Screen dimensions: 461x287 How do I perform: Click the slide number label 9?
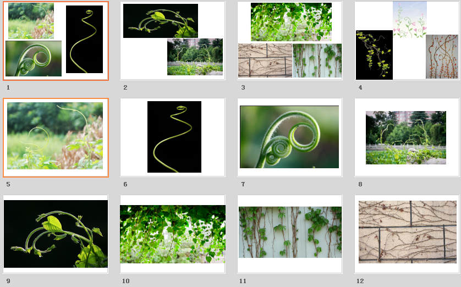(x=8, y=281)
